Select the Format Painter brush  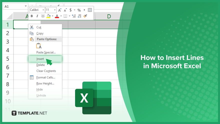coord(85,16)
